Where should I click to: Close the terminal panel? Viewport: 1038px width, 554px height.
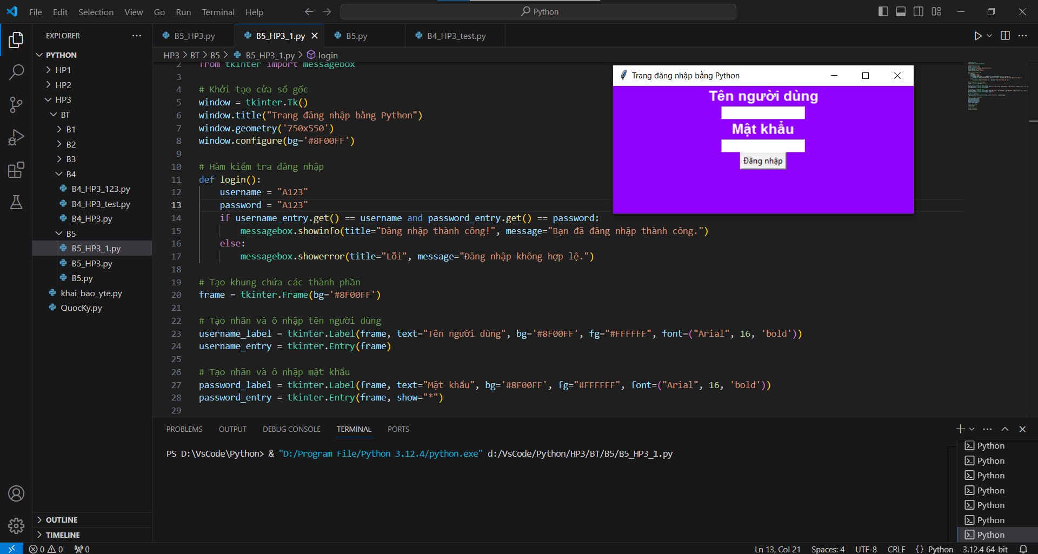tap(1022, 429)
